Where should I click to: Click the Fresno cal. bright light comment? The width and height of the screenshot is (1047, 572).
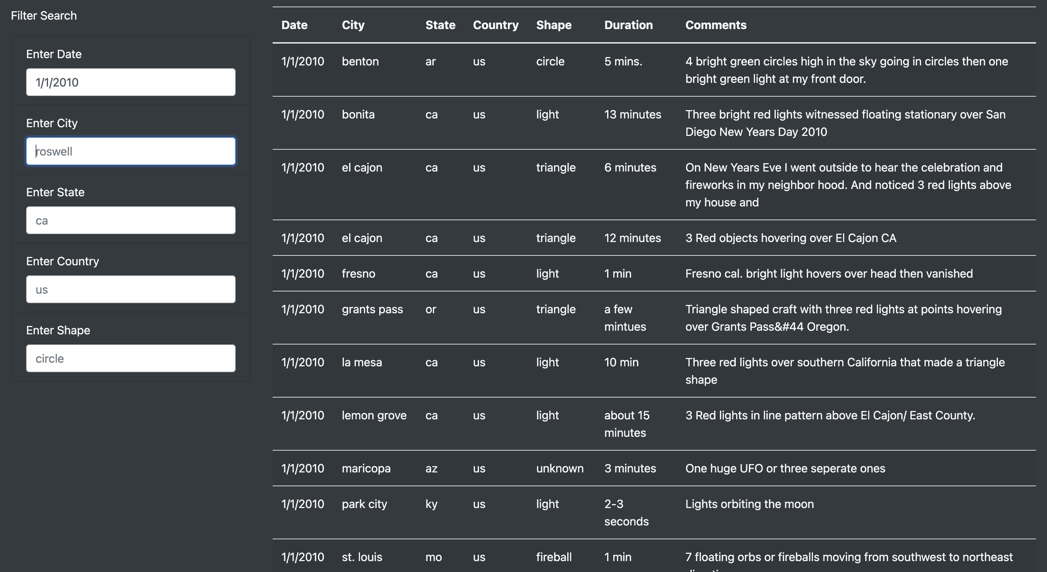(829, 273)
